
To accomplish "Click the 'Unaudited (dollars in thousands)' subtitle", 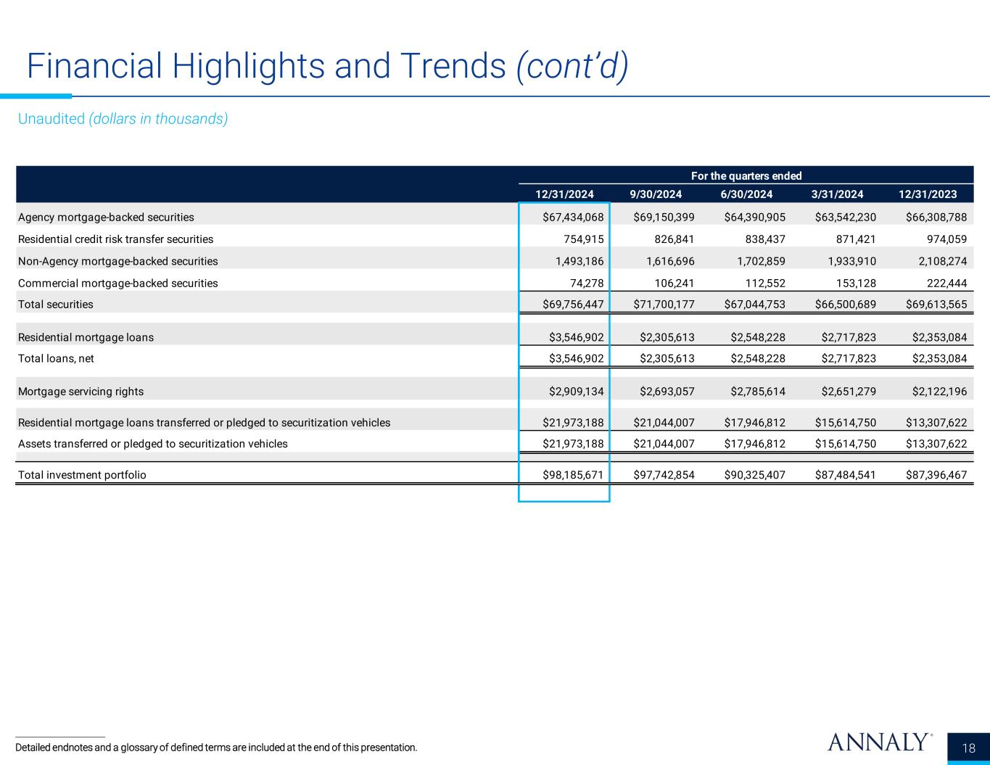I will click(x=123, y=119).
